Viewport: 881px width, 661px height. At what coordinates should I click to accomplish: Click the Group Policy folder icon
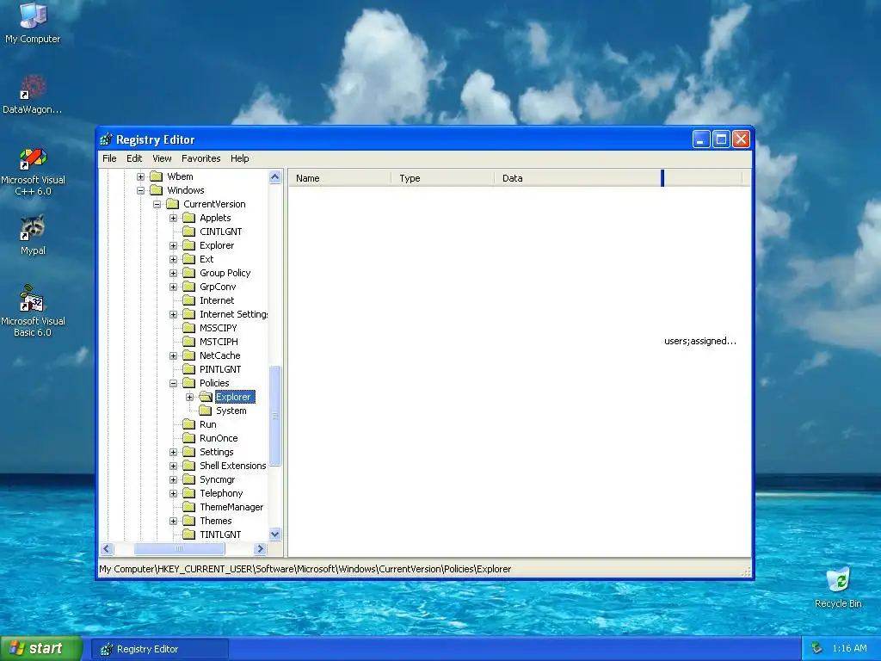tap(189, 273)
